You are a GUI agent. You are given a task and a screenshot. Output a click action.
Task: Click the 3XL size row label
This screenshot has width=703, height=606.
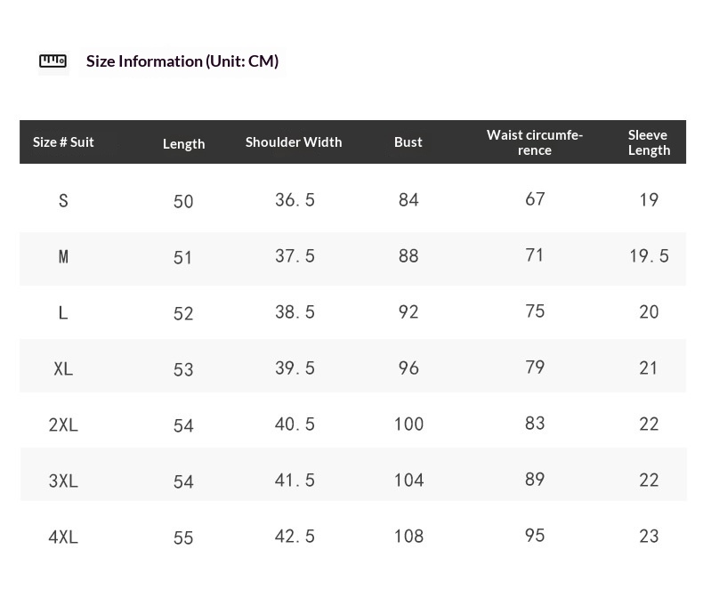[63, 481]
